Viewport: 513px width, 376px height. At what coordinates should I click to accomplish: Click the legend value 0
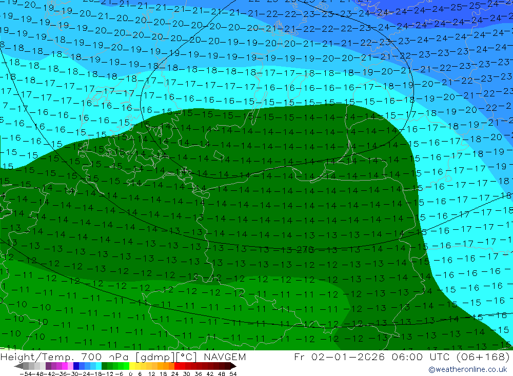click(x=130, y=374)
